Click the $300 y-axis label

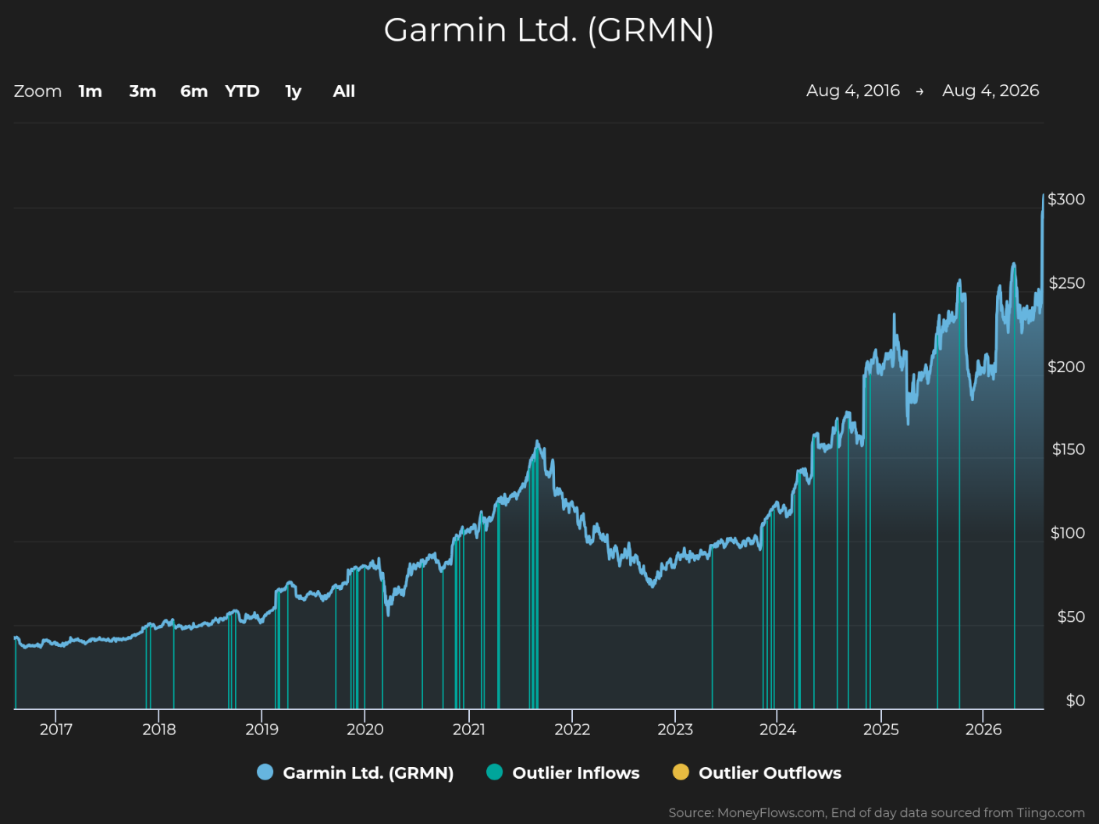click(1066, 199)
